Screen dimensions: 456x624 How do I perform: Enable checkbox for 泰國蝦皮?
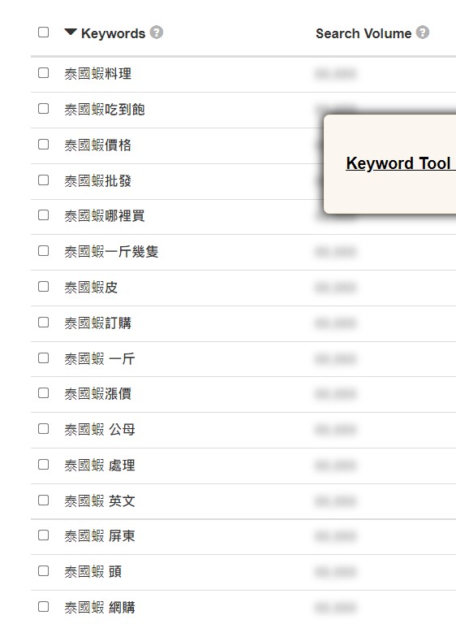(x=43, y=287)
